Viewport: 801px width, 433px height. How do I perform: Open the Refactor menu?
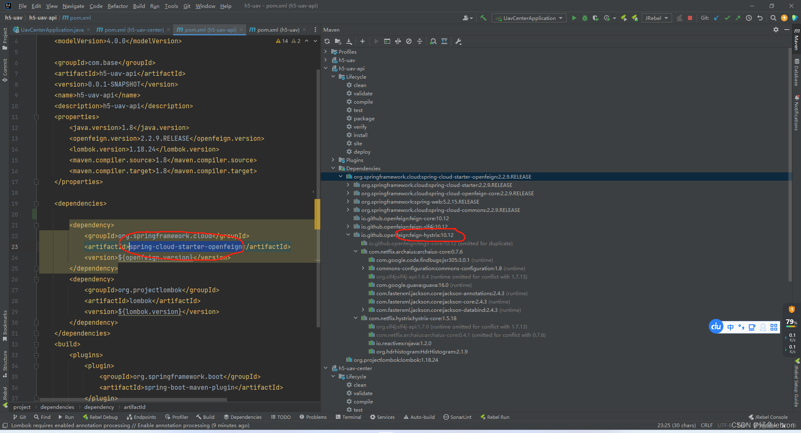tap(118, 6)
